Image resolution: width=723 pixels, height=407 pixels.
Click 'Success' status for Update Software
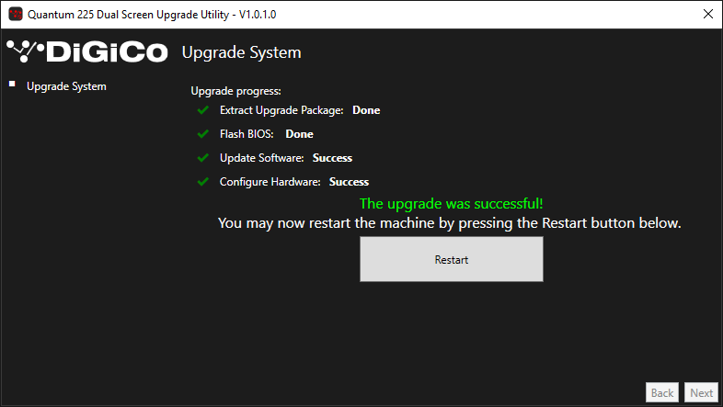point(332,158)
